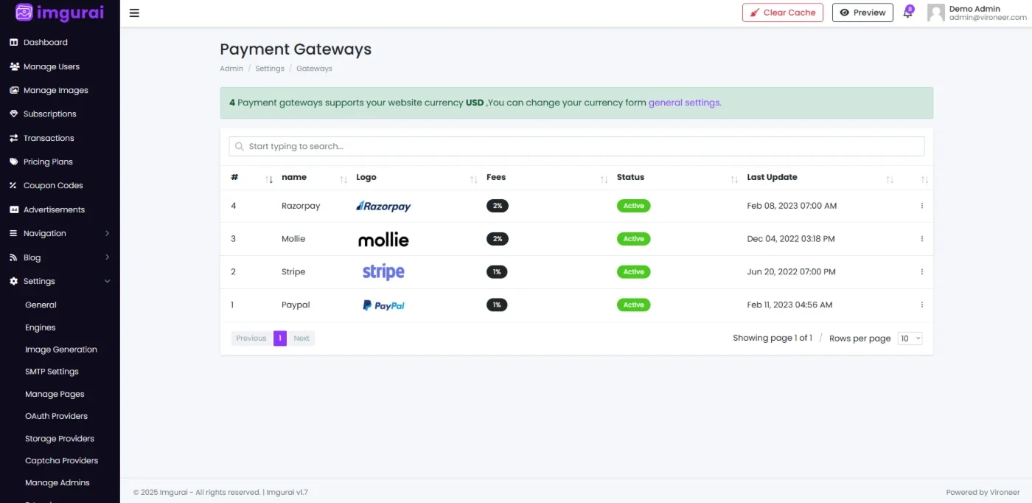Click the Imgurai logo
The width and height of the screenshot is (1032, 503).
point(59,13)
